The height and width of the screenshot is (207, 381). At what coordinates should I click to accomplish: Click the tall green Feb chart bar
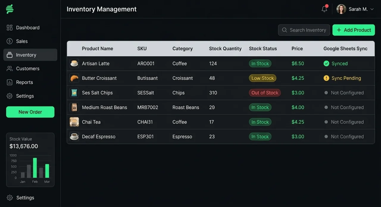[x=35, y=168]
